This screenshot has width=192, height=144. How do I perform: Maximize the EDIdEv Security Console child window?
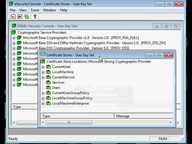tap(166, 26)
